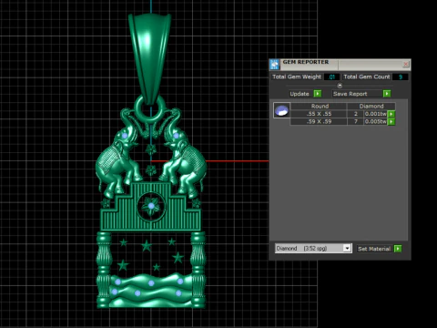Image resolution: width=437 pixels, height=328 pixels.
Task: Click the green arrow in the 0.005tw row
Action: pos(391,121)
